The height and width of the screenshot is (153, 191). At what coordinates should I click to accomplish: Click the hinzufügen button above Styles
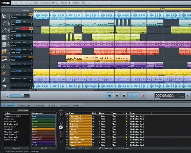tap(23, 110)
